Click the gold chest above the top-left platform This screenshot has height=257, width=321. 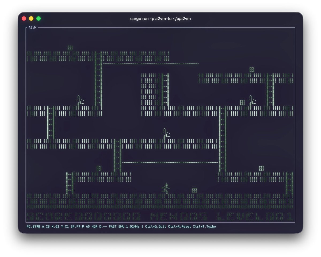point(70,48)
